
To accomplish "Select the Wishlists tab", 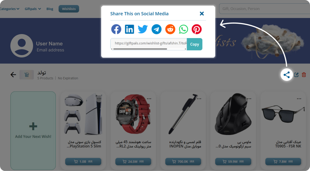I will [69, 9].
